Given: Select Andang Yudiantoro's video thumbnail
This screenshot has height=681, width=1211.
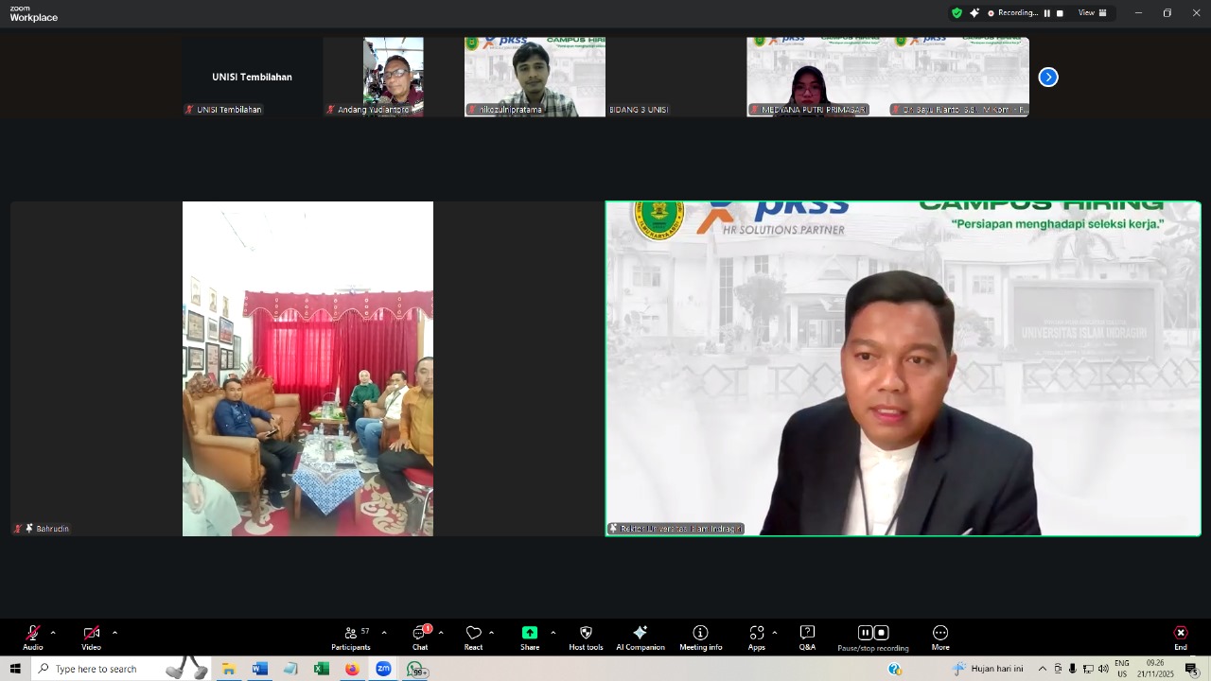Looking at the screenshot, I should point(394,77).
